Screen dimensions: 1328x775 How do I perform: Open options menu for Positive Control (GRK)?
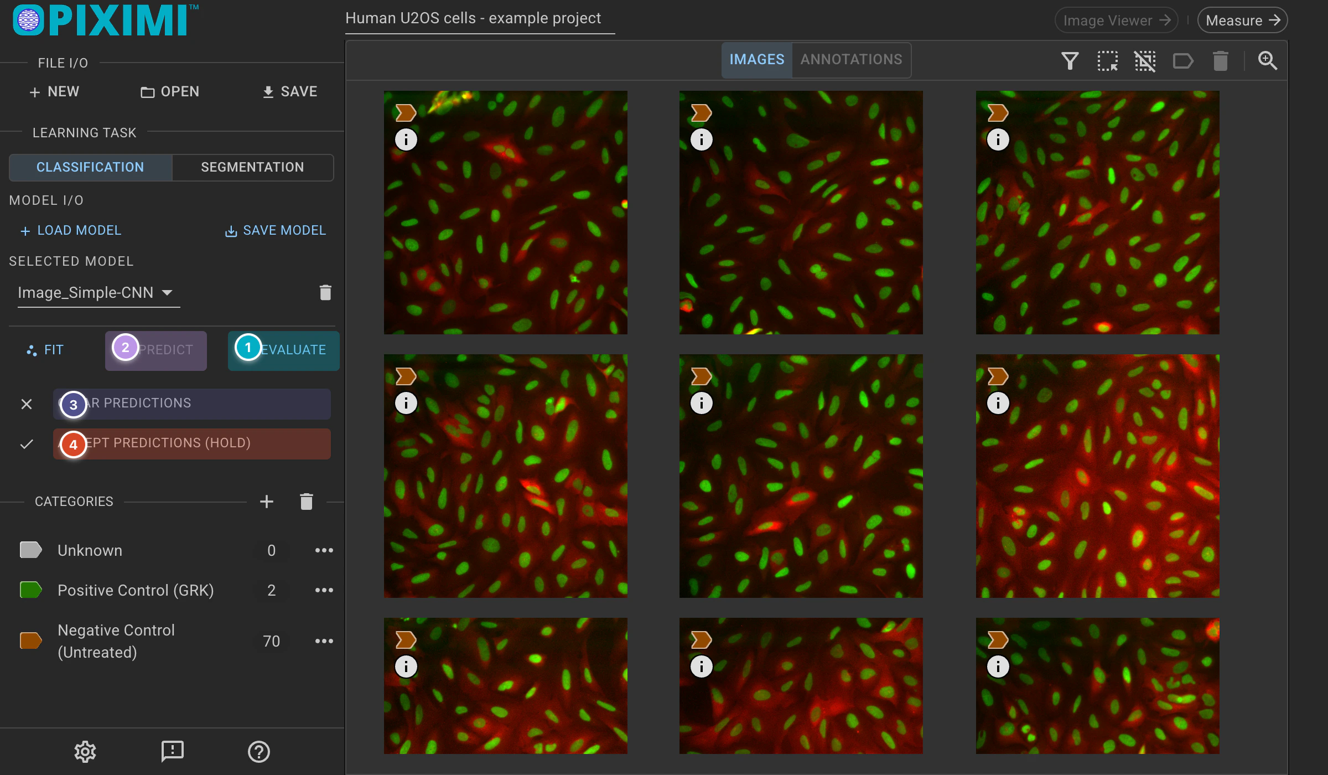tap(324, 590)
